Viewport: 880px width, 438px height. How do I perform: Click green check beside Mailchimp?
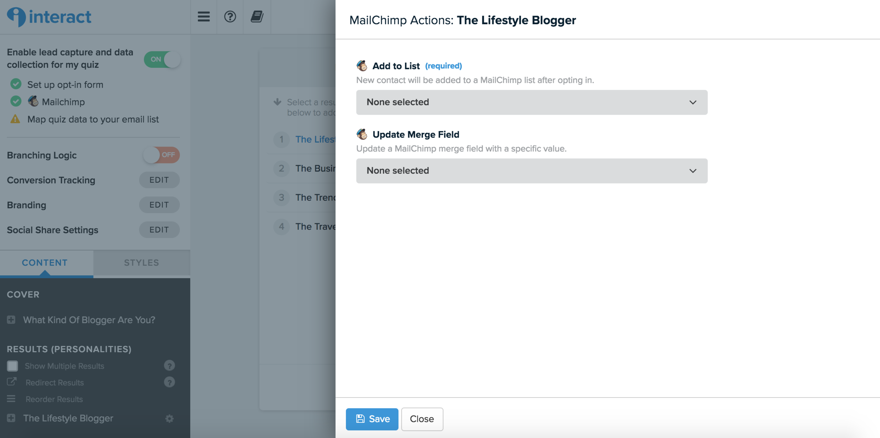pos(15,101)
